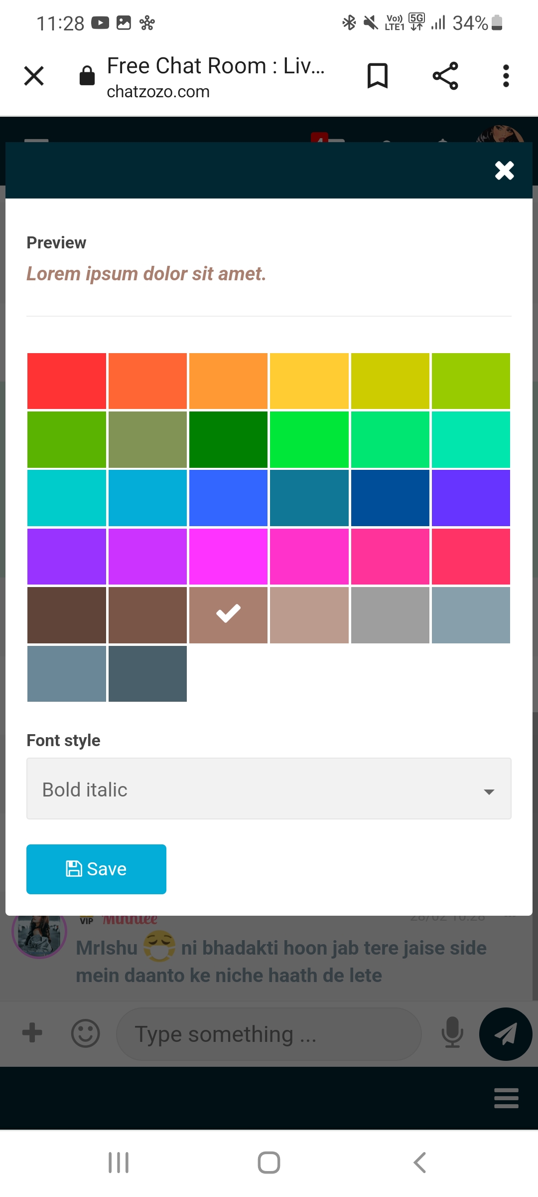Viewport: 538px width, 1197px height.
Task: Tap the Save floppy disk icon
Action: coord(75,868)
